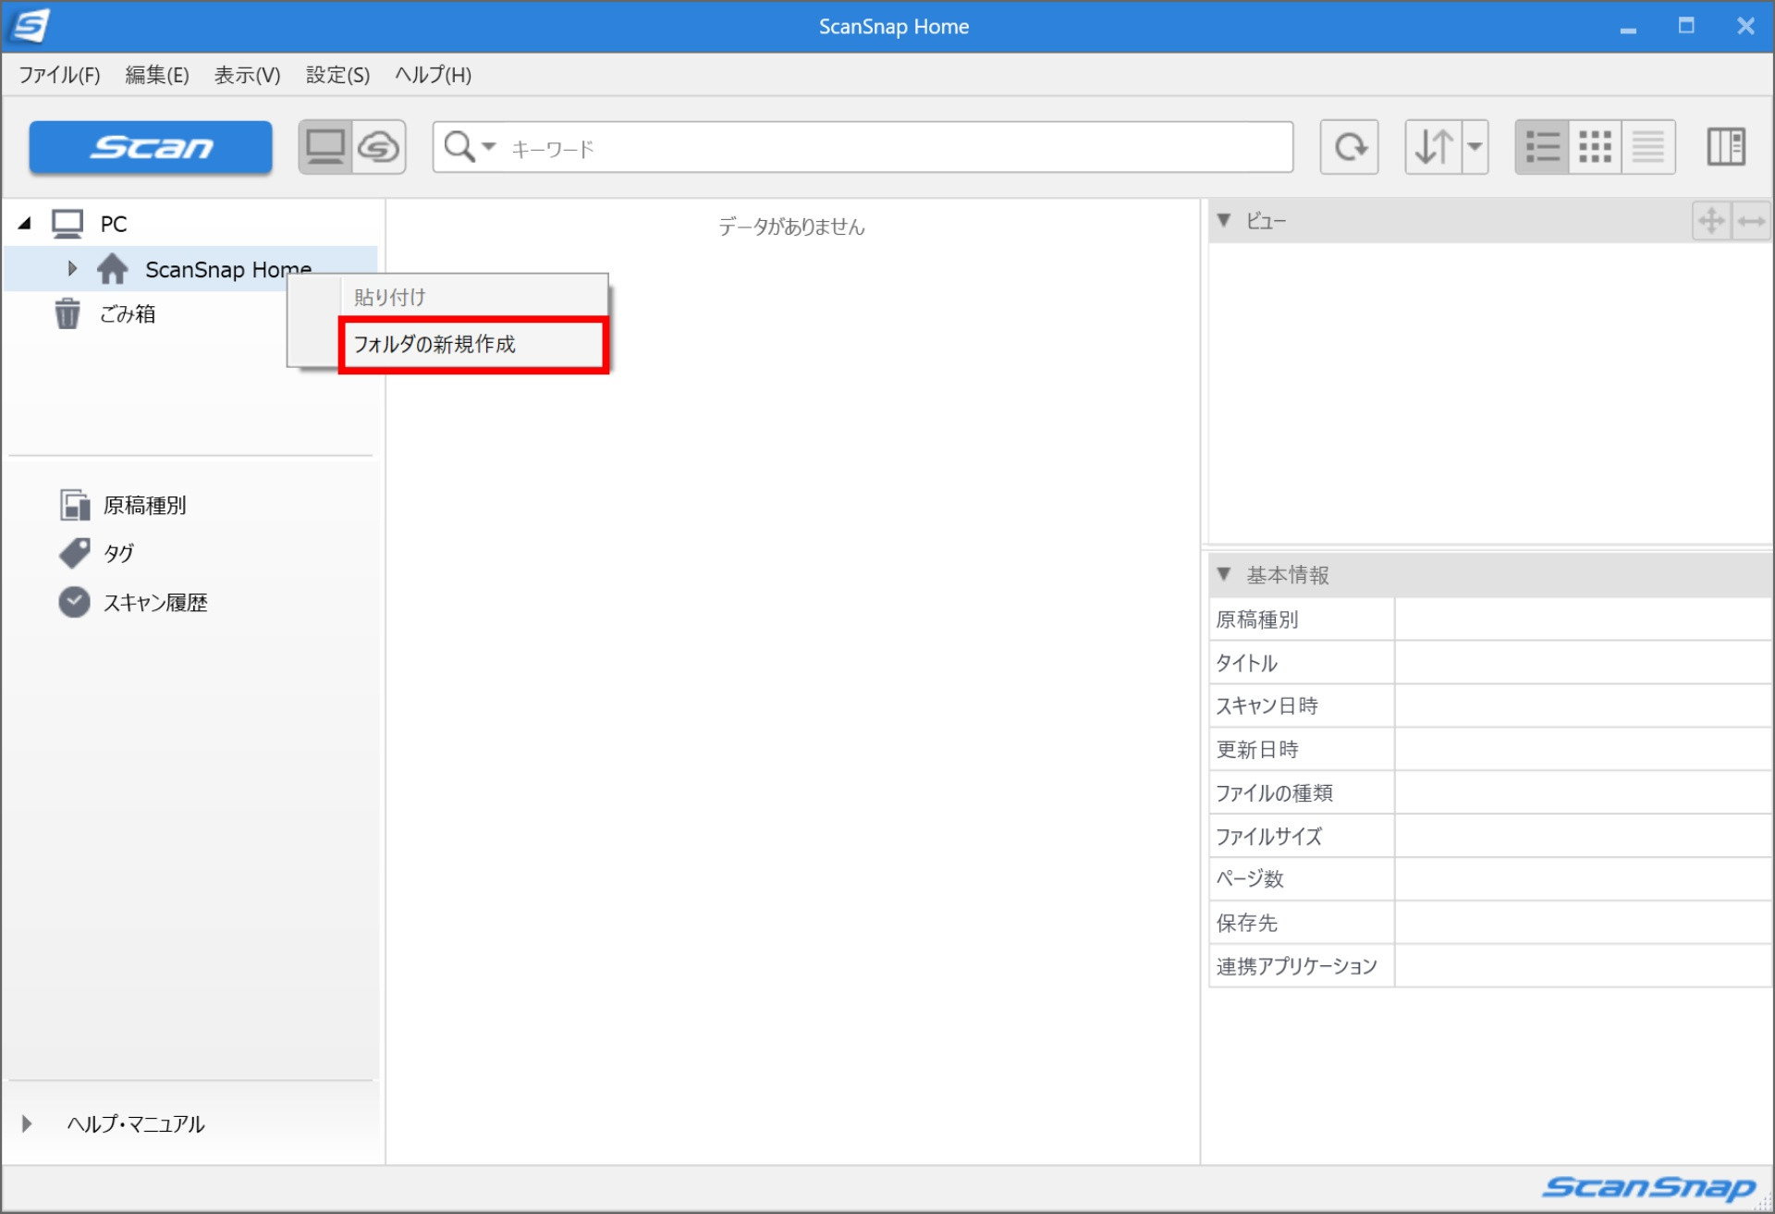1775x1214 pixels.
Task: Expand the ScanSnap Home folder node
Action: coord(72,268)
